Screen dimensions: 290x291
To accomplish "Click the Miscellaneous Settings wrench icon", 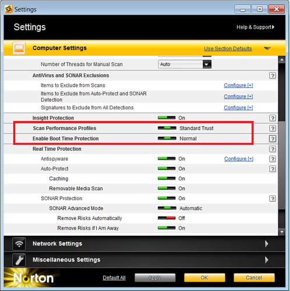I will 19,260.
